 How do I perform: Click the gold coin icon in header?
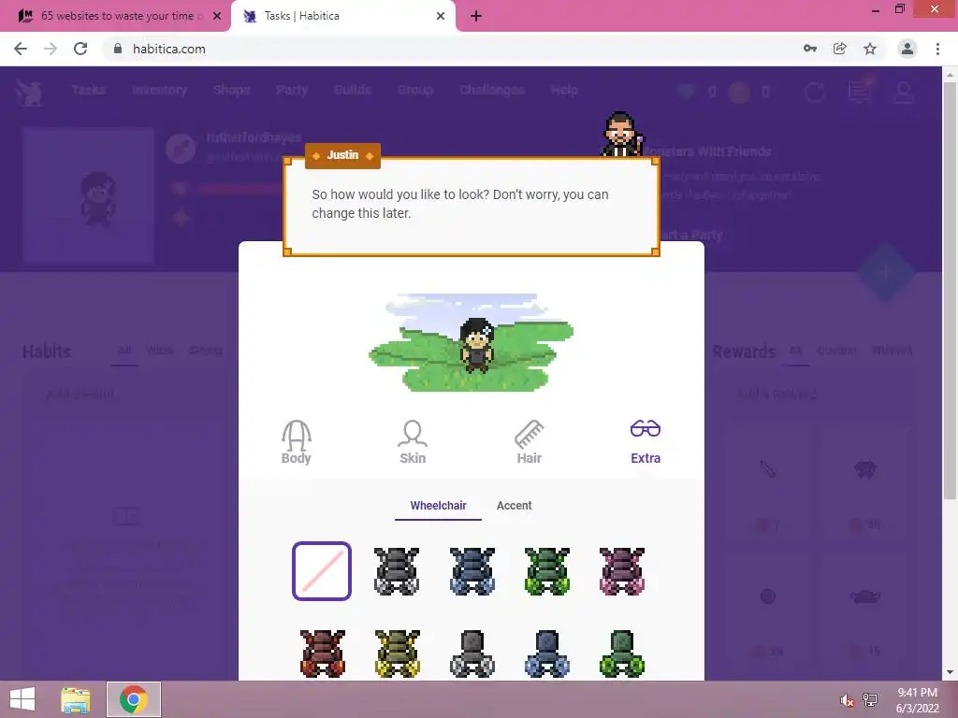(739, 93)
